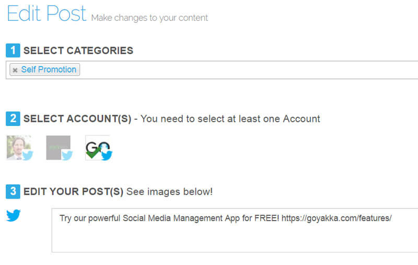Click the Twitter bird on the GO avatar
This screenshot has height=265, width=418.
(x=107, y=155)
